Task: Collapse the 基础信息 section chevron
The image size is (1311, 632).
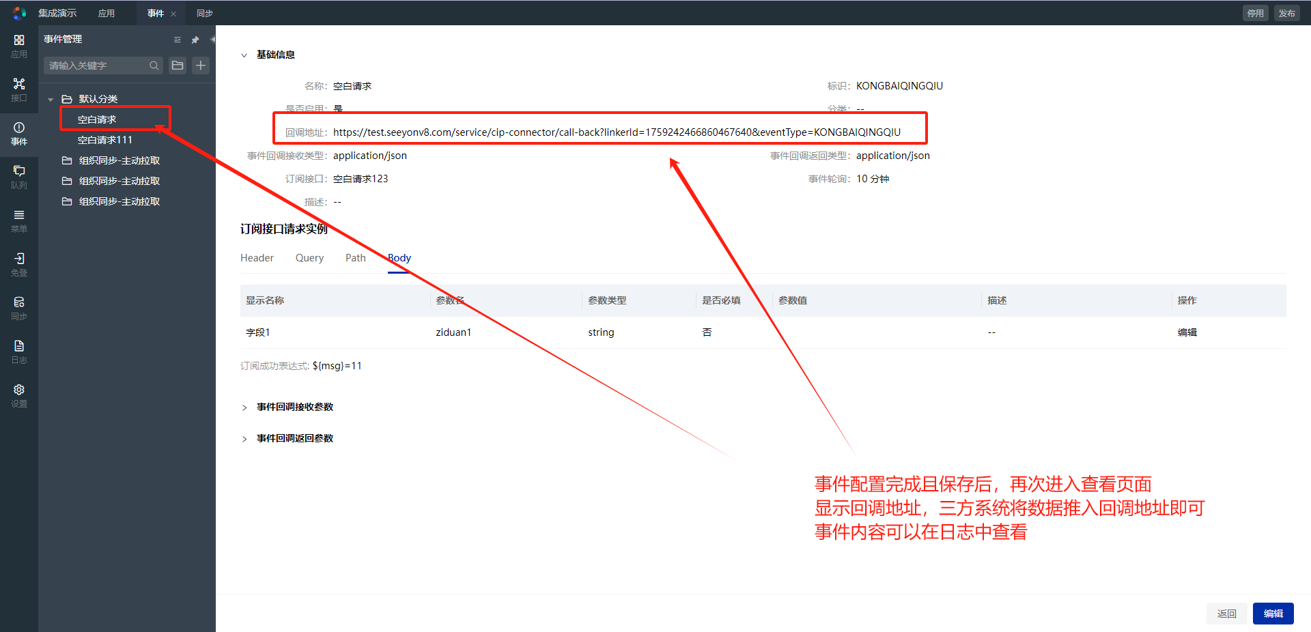Action: 244,55
